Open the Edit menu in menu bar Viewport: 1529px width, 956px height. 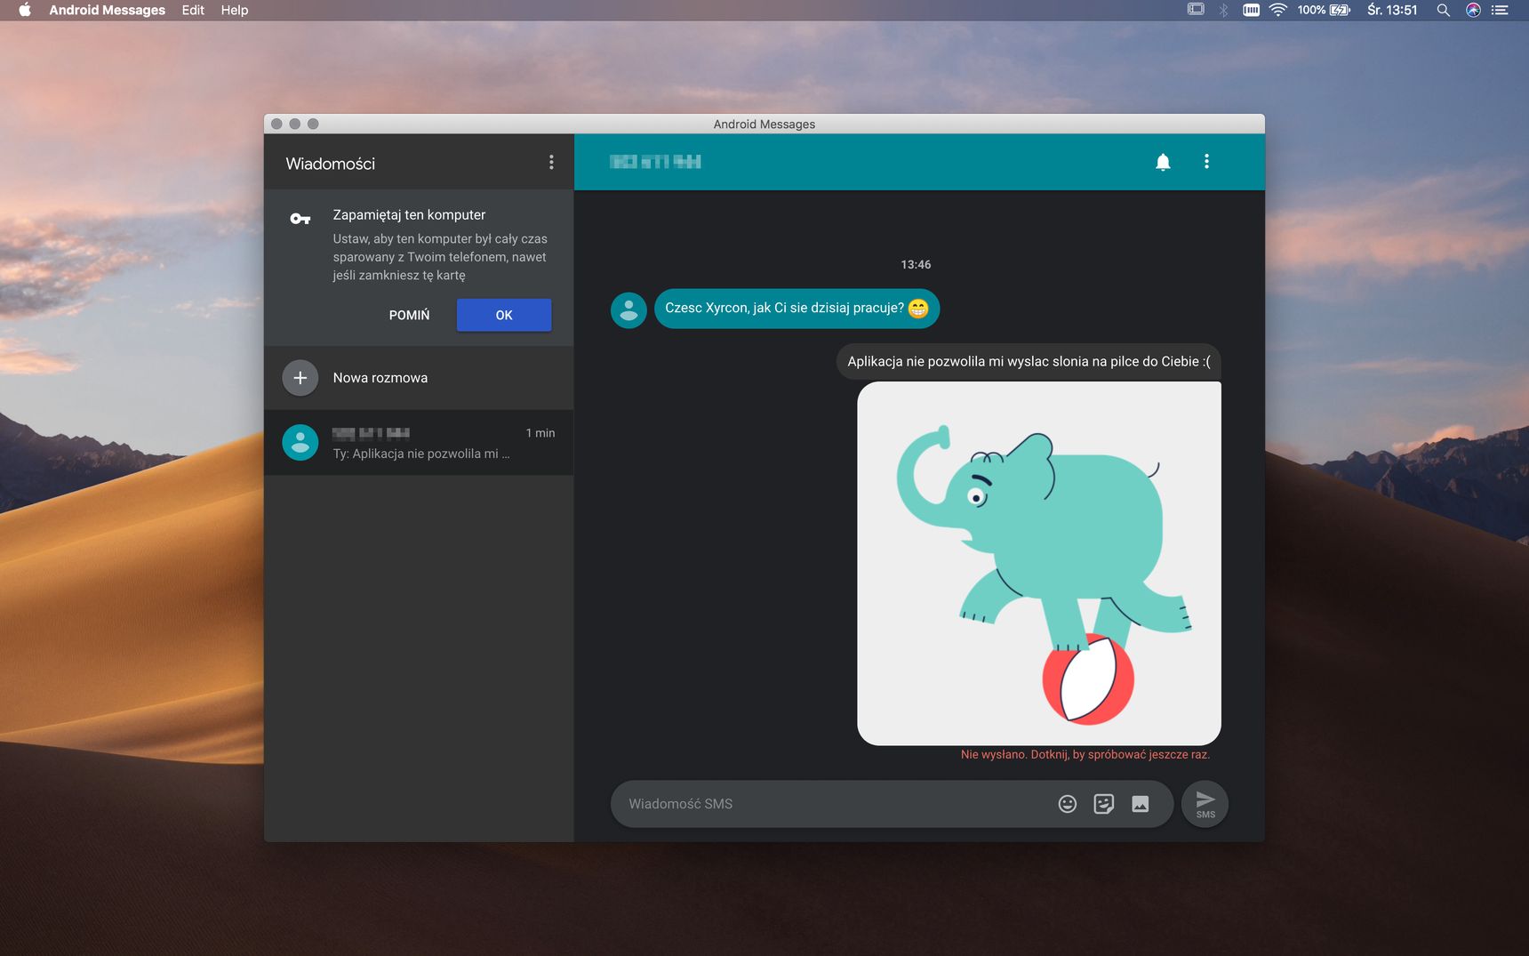[x=193, y=10]
